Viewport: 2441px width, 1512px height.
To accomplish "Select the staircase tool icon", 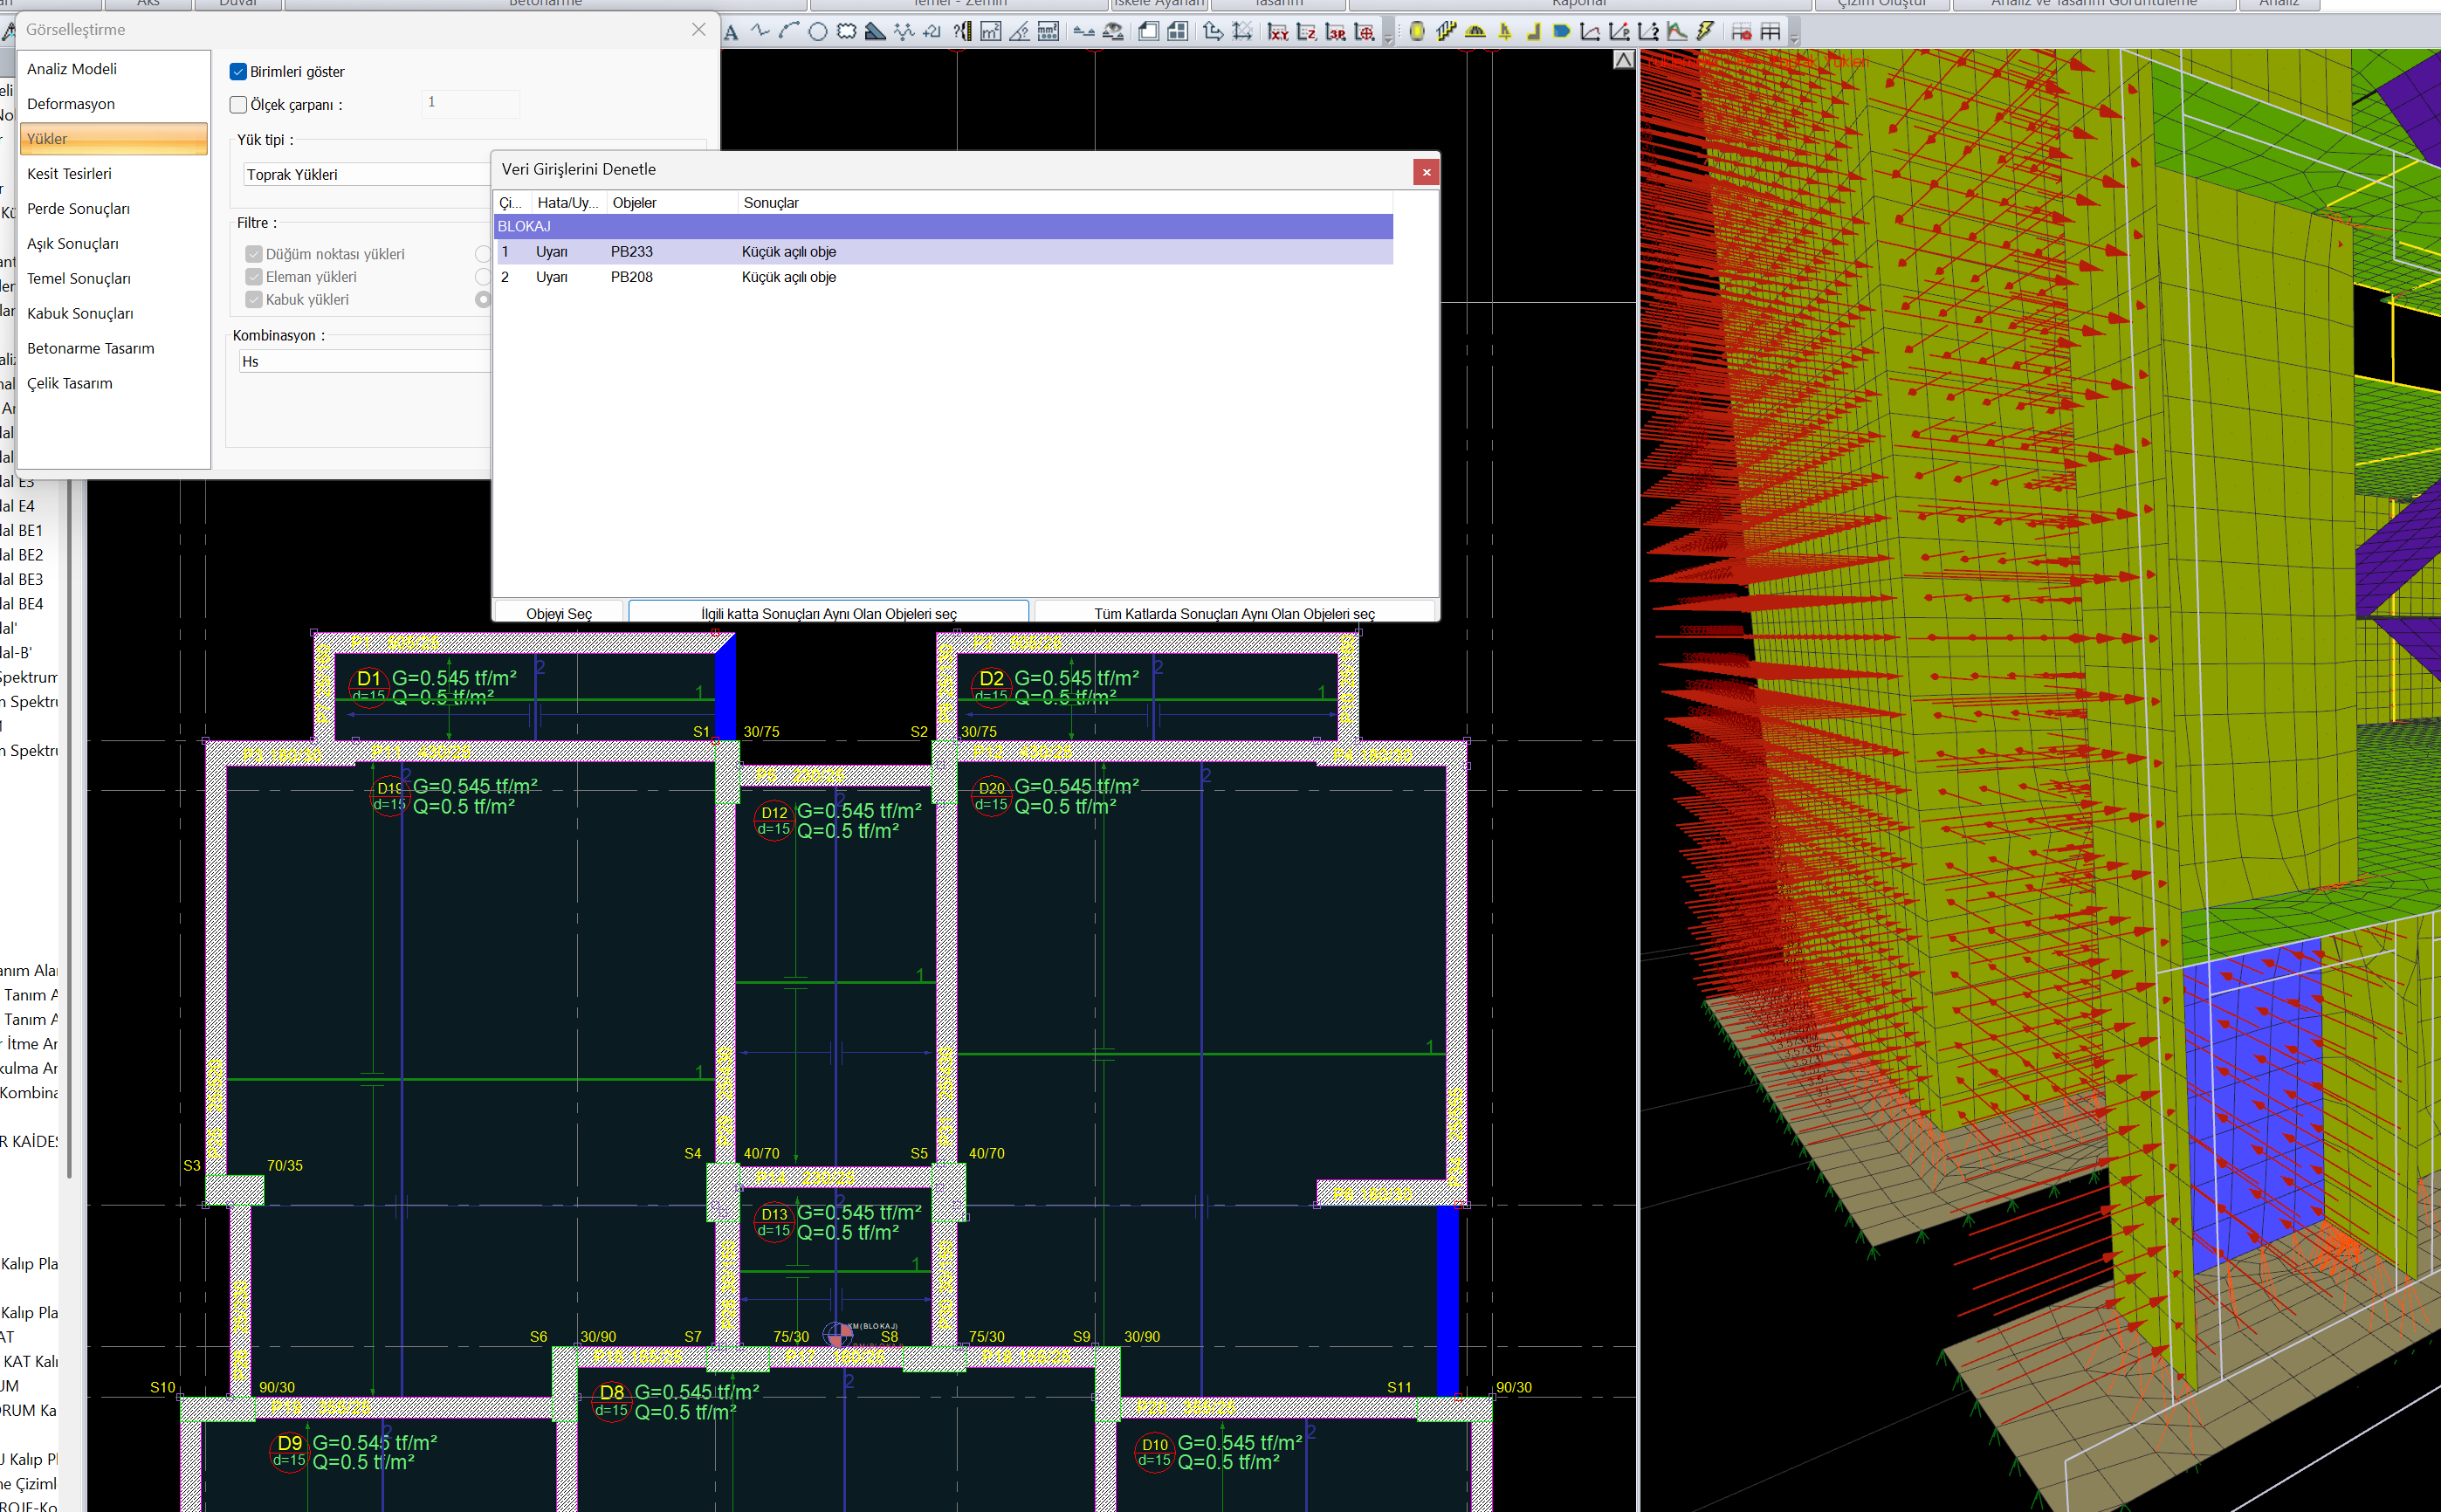I will [x=1446, y=32].
